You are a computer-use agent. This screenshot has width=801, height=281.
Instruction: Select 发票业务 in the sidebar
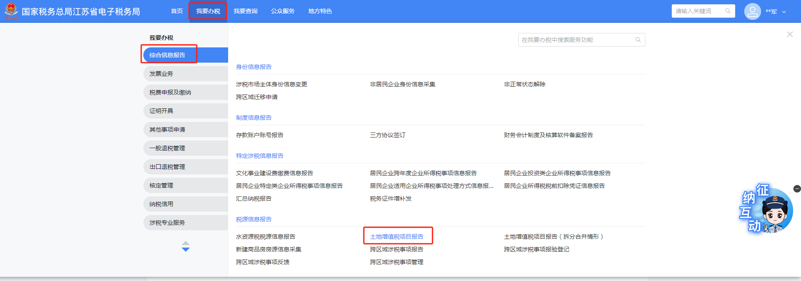pos(161,74)
